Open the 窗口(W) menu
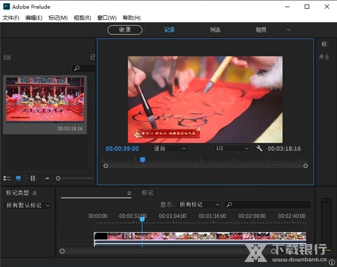Viewport: 337px width, 267px height. point(107,18)
